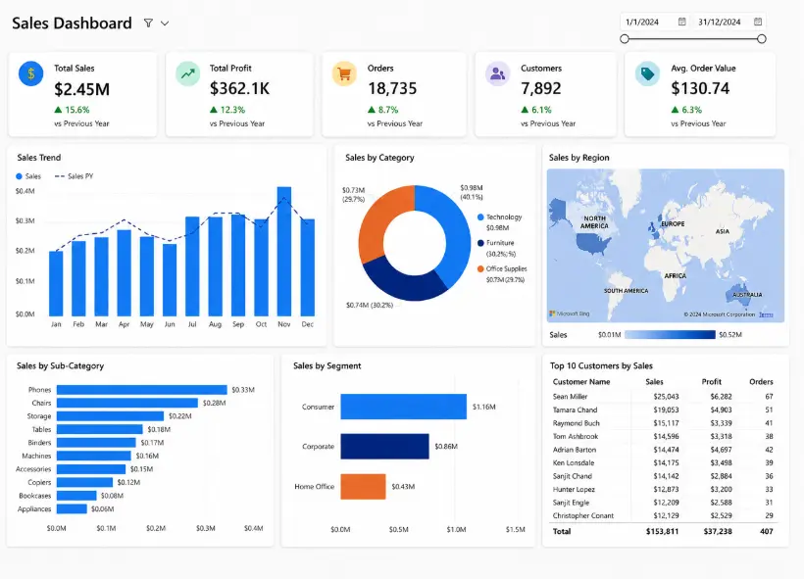The image size is (804, 579).
Task: Select the dark blue Furniture donut segment
Action: tap(403, 282)
